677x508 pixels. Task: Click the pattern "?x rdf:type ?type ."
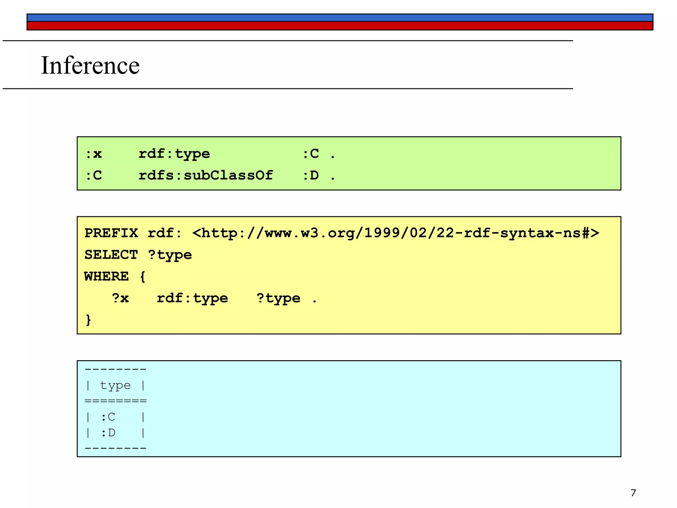click(x=214, y=298)
